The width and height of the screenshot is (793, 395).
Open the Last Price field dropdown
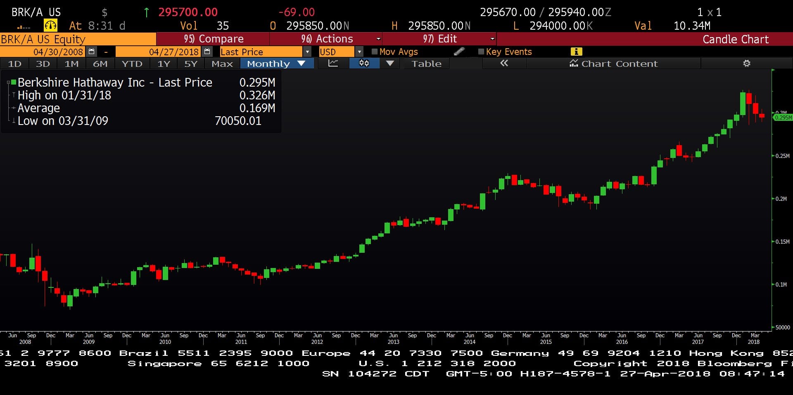click(307, 52)
